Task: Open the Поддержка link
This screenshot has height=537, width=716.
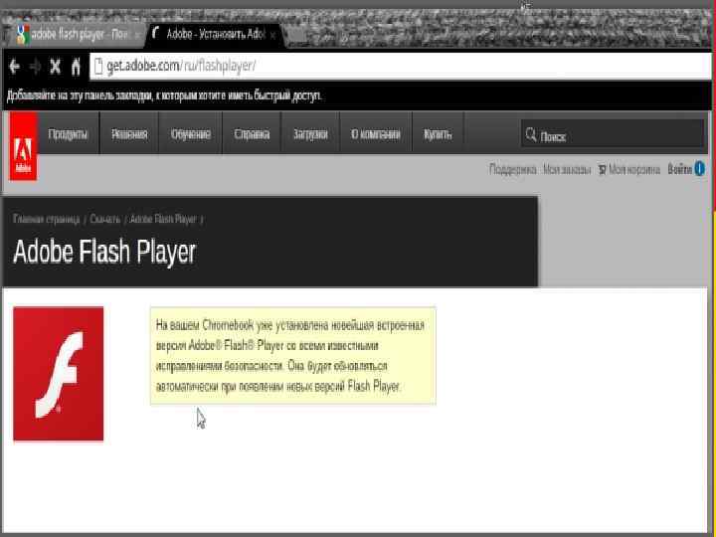Action: coord(512,170)
